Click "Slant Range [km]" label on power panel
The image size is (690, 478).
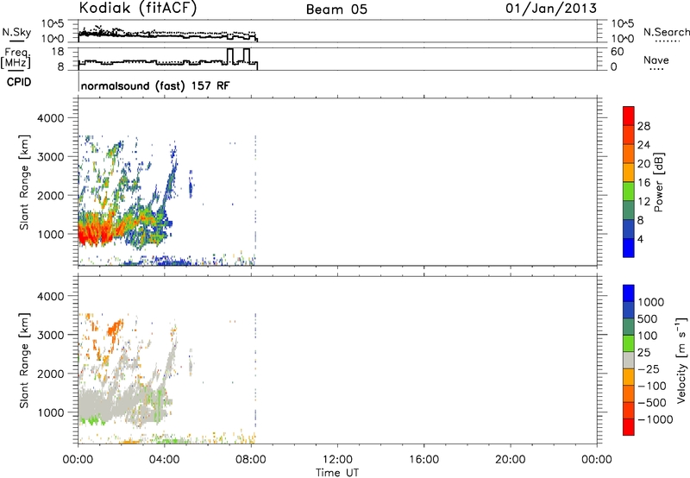[x=24, y=182]
